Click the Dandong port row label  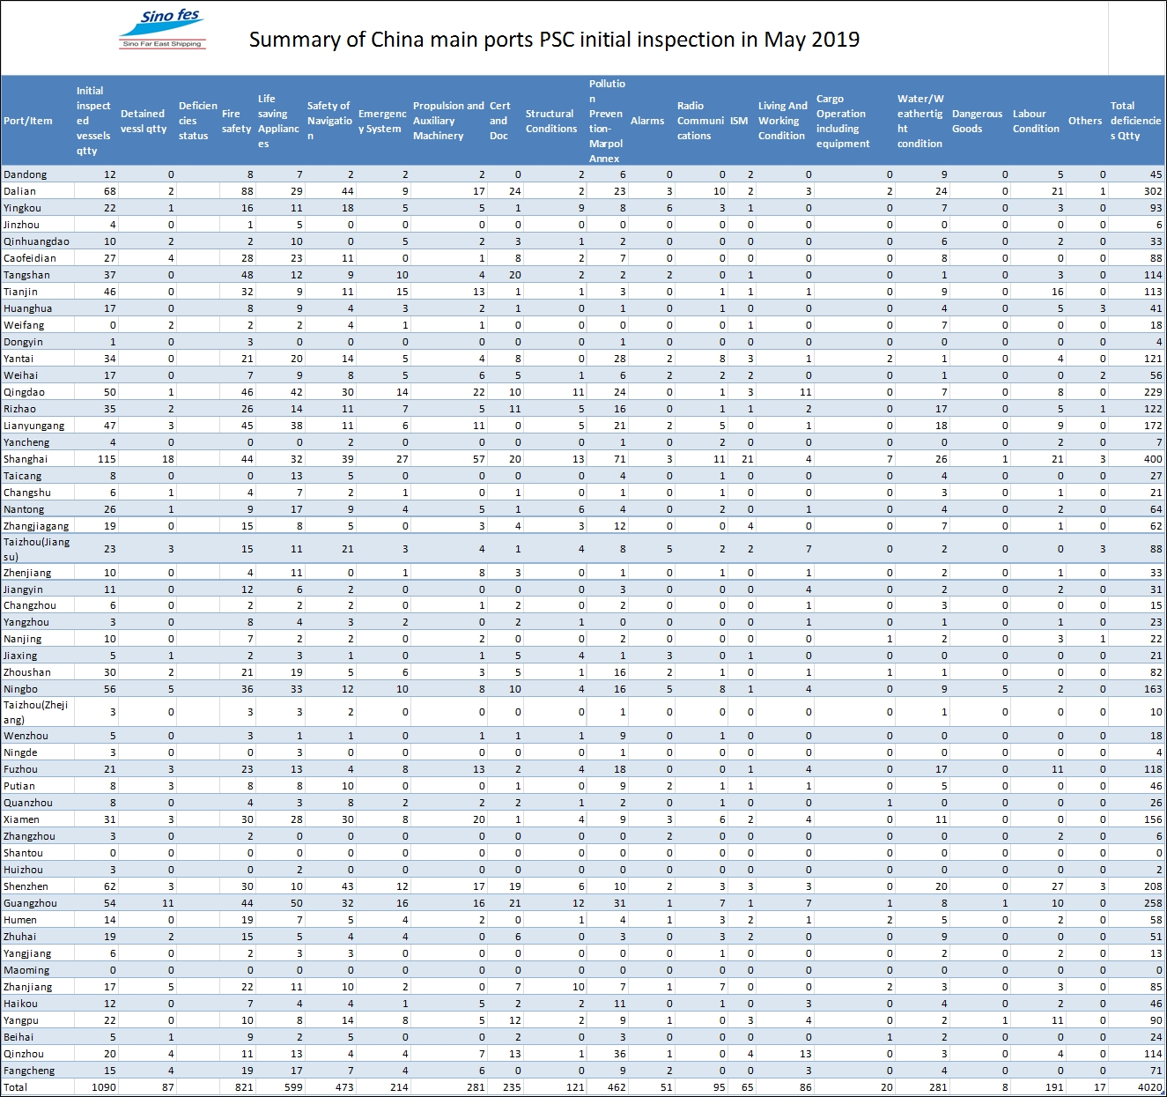(x=26, y=174)
